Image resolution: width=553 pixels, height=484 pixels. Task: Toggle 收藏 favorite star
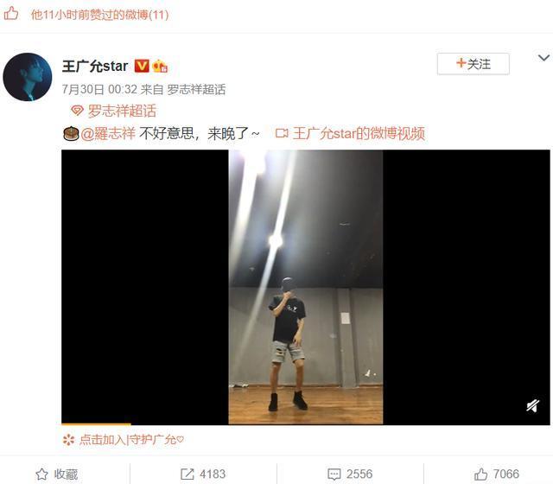56,474
